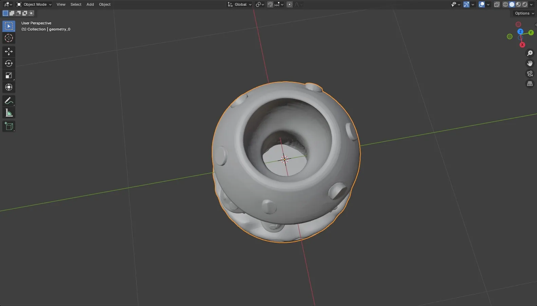
Task: Click the zoom magnifier viewport icon
Action: [530, 53]
